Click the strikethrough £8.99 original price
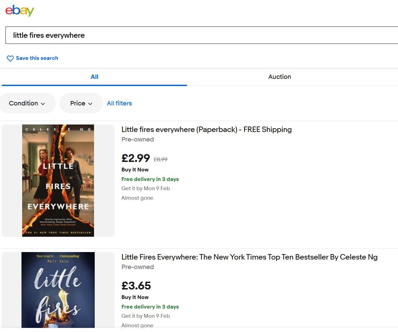The image size is (398, 332). tap(160, 159)
